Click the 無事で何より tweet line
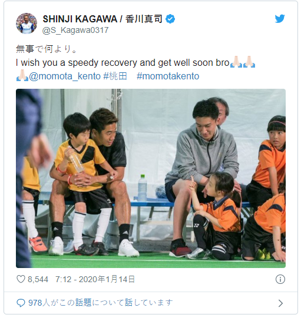Screen dimensions: 301x318 pyautogui.click(x=47, y=49)
